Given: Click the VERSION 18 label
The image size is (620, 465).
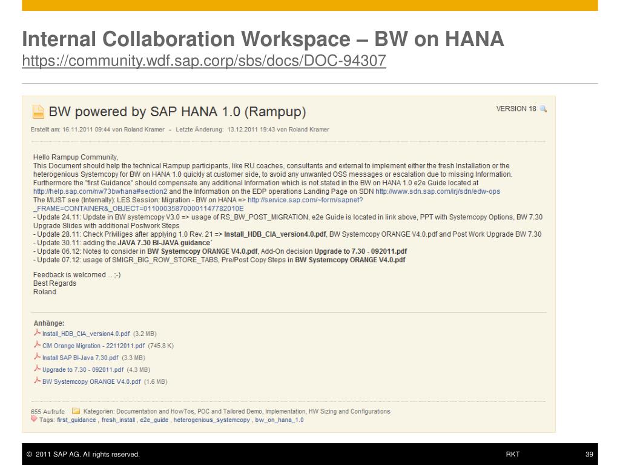Looking at the screenshot, I should pos(516,109).
